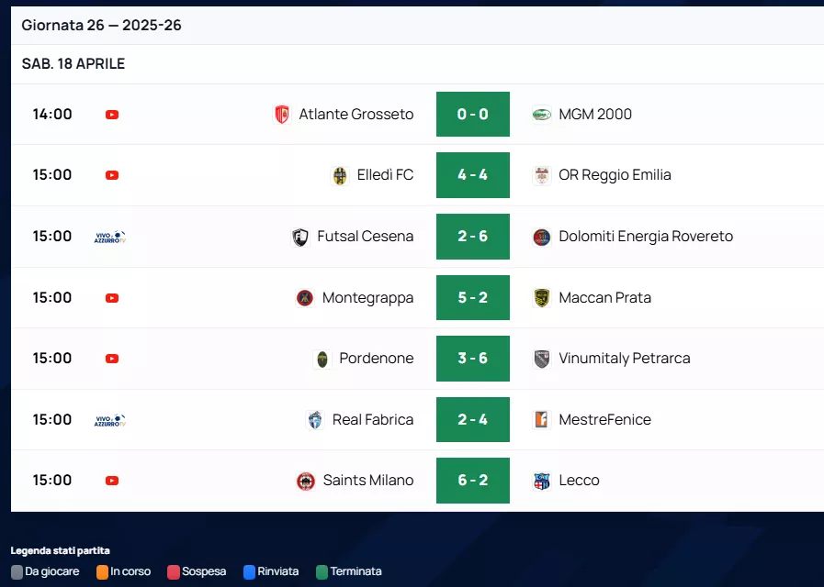Viewport: 824px width, 587px height.
Task: Click Vivo Azzurro TV icon for Futsal Cesena match
Action: pyautogui.click(x=109, y=237)
